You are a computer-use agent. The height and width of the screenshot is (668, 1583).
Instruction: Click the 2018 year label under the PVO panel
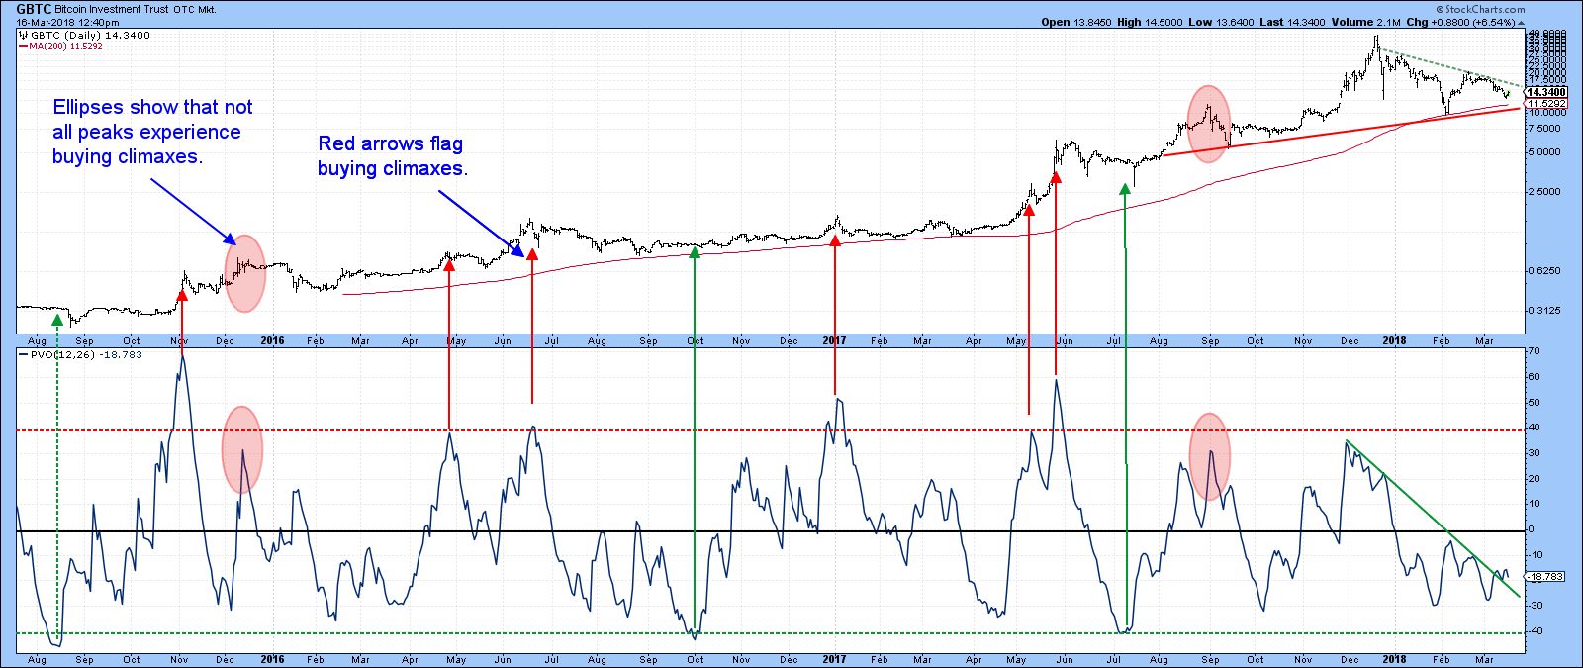1394,659
